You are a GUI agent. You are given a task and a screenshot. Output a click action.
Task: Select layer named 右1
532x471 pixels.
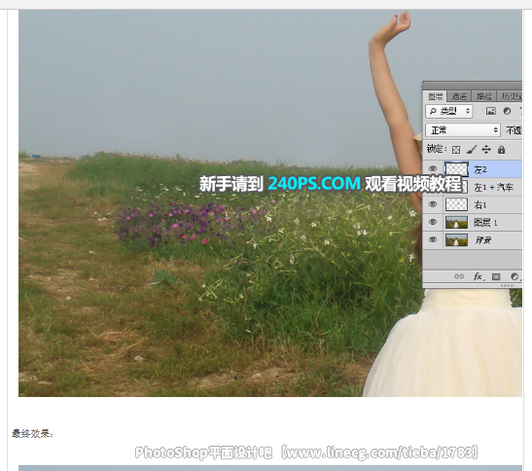pyautogui.click(x=480, y=204)
